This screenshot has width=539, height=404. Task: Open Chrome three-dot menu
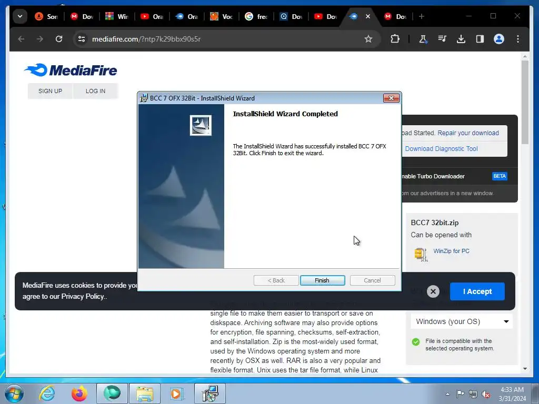click(x=518, y=39)
